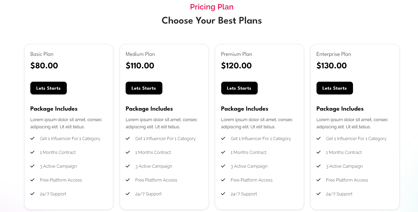Click checkmark by Enterprise Plan's 3 Active Campaign
The image size is (418, 212).
tap(319, 166)
